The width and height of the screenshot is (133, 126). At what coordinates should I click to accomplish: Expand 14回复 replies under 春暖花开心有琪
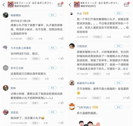coord(96,98)
